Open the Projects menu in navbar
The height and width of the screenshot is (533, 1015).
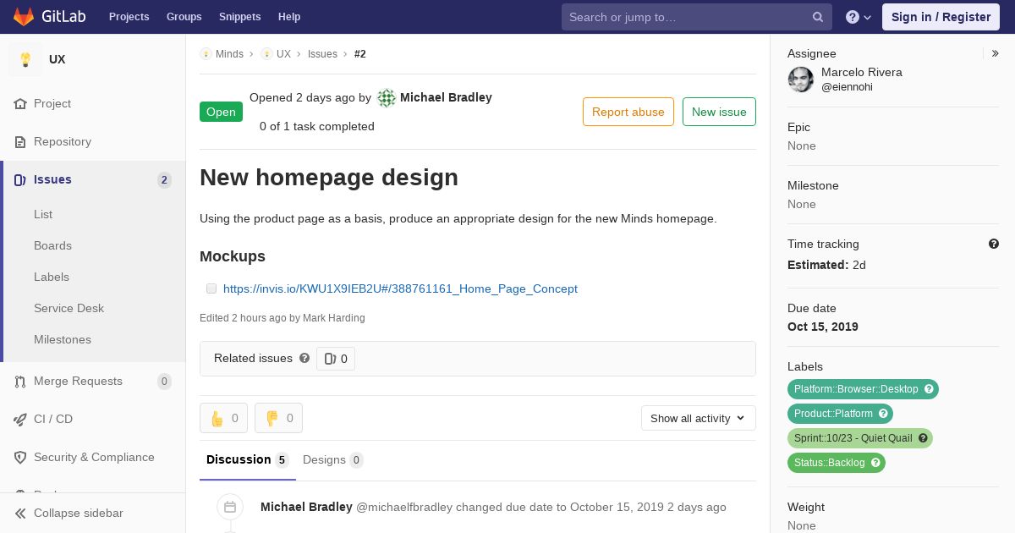129,17
